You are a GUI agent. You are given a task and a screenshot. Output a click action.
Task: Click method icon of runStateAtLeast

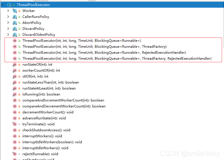point(15,88)
